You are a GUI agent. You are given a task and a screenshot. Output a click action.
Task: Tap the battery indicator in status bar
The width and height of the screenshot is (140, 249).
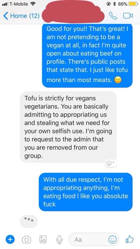133,4
